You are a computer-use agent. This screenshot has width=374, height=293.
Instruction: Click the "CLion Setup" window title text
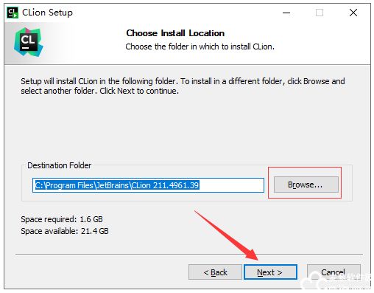click(x=47, y=13)
